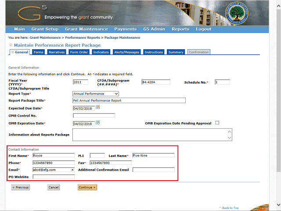Switch to the Narratives tab

point(57,52)
